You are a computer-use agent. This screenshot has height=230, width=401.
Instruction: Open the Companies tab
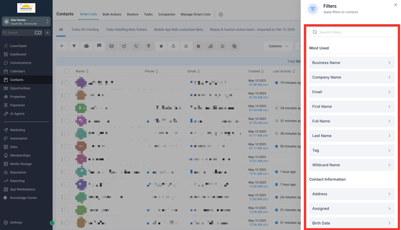[x=167, y=14]
